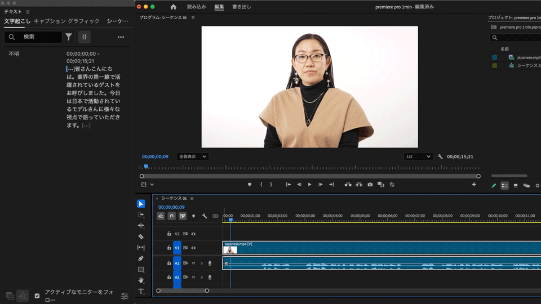Click the filter icon in transcript panel
Image resolution: width=541 pixels, height=304 pixels.
point(69,37)
